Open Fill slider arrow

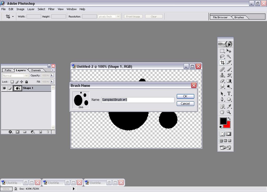click(x=52, y=82)
